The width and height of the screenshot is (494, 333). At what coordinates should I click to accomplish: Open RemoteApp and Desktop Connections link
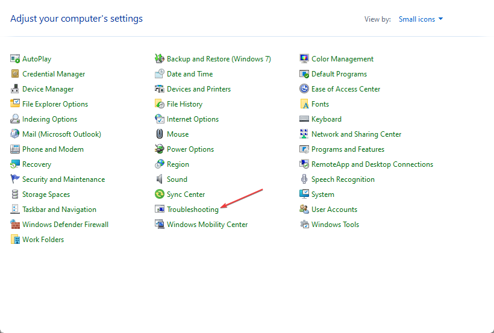coord(372,164)
